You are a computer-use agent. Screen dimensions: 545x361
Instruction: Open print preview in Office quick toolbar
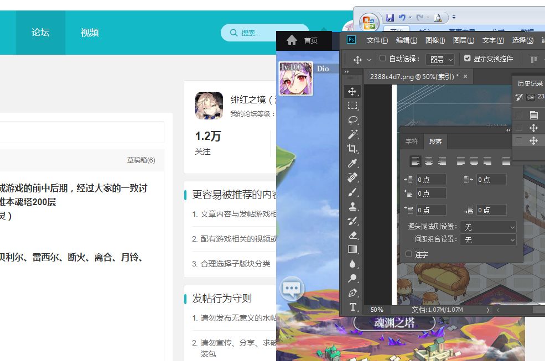tap(438, 17)
